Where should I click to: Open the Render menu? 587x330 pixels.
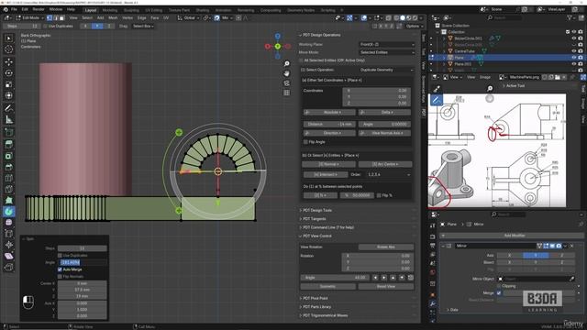(39, 9)
